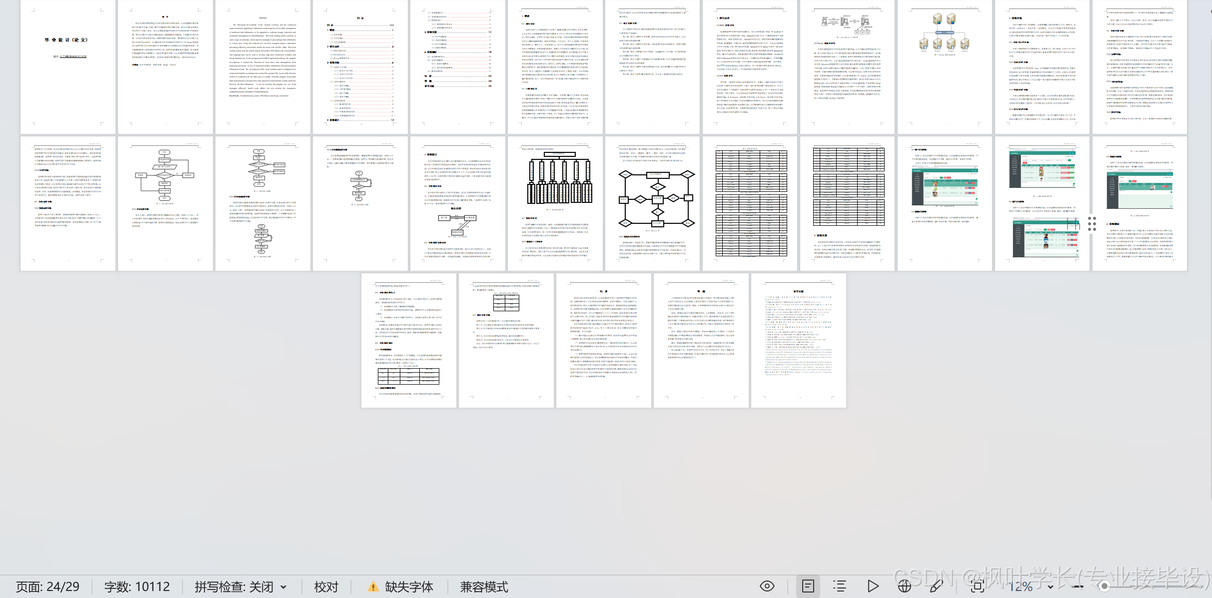
Task: Click the 兼容模式 status entry
Action: pos(484,587)
